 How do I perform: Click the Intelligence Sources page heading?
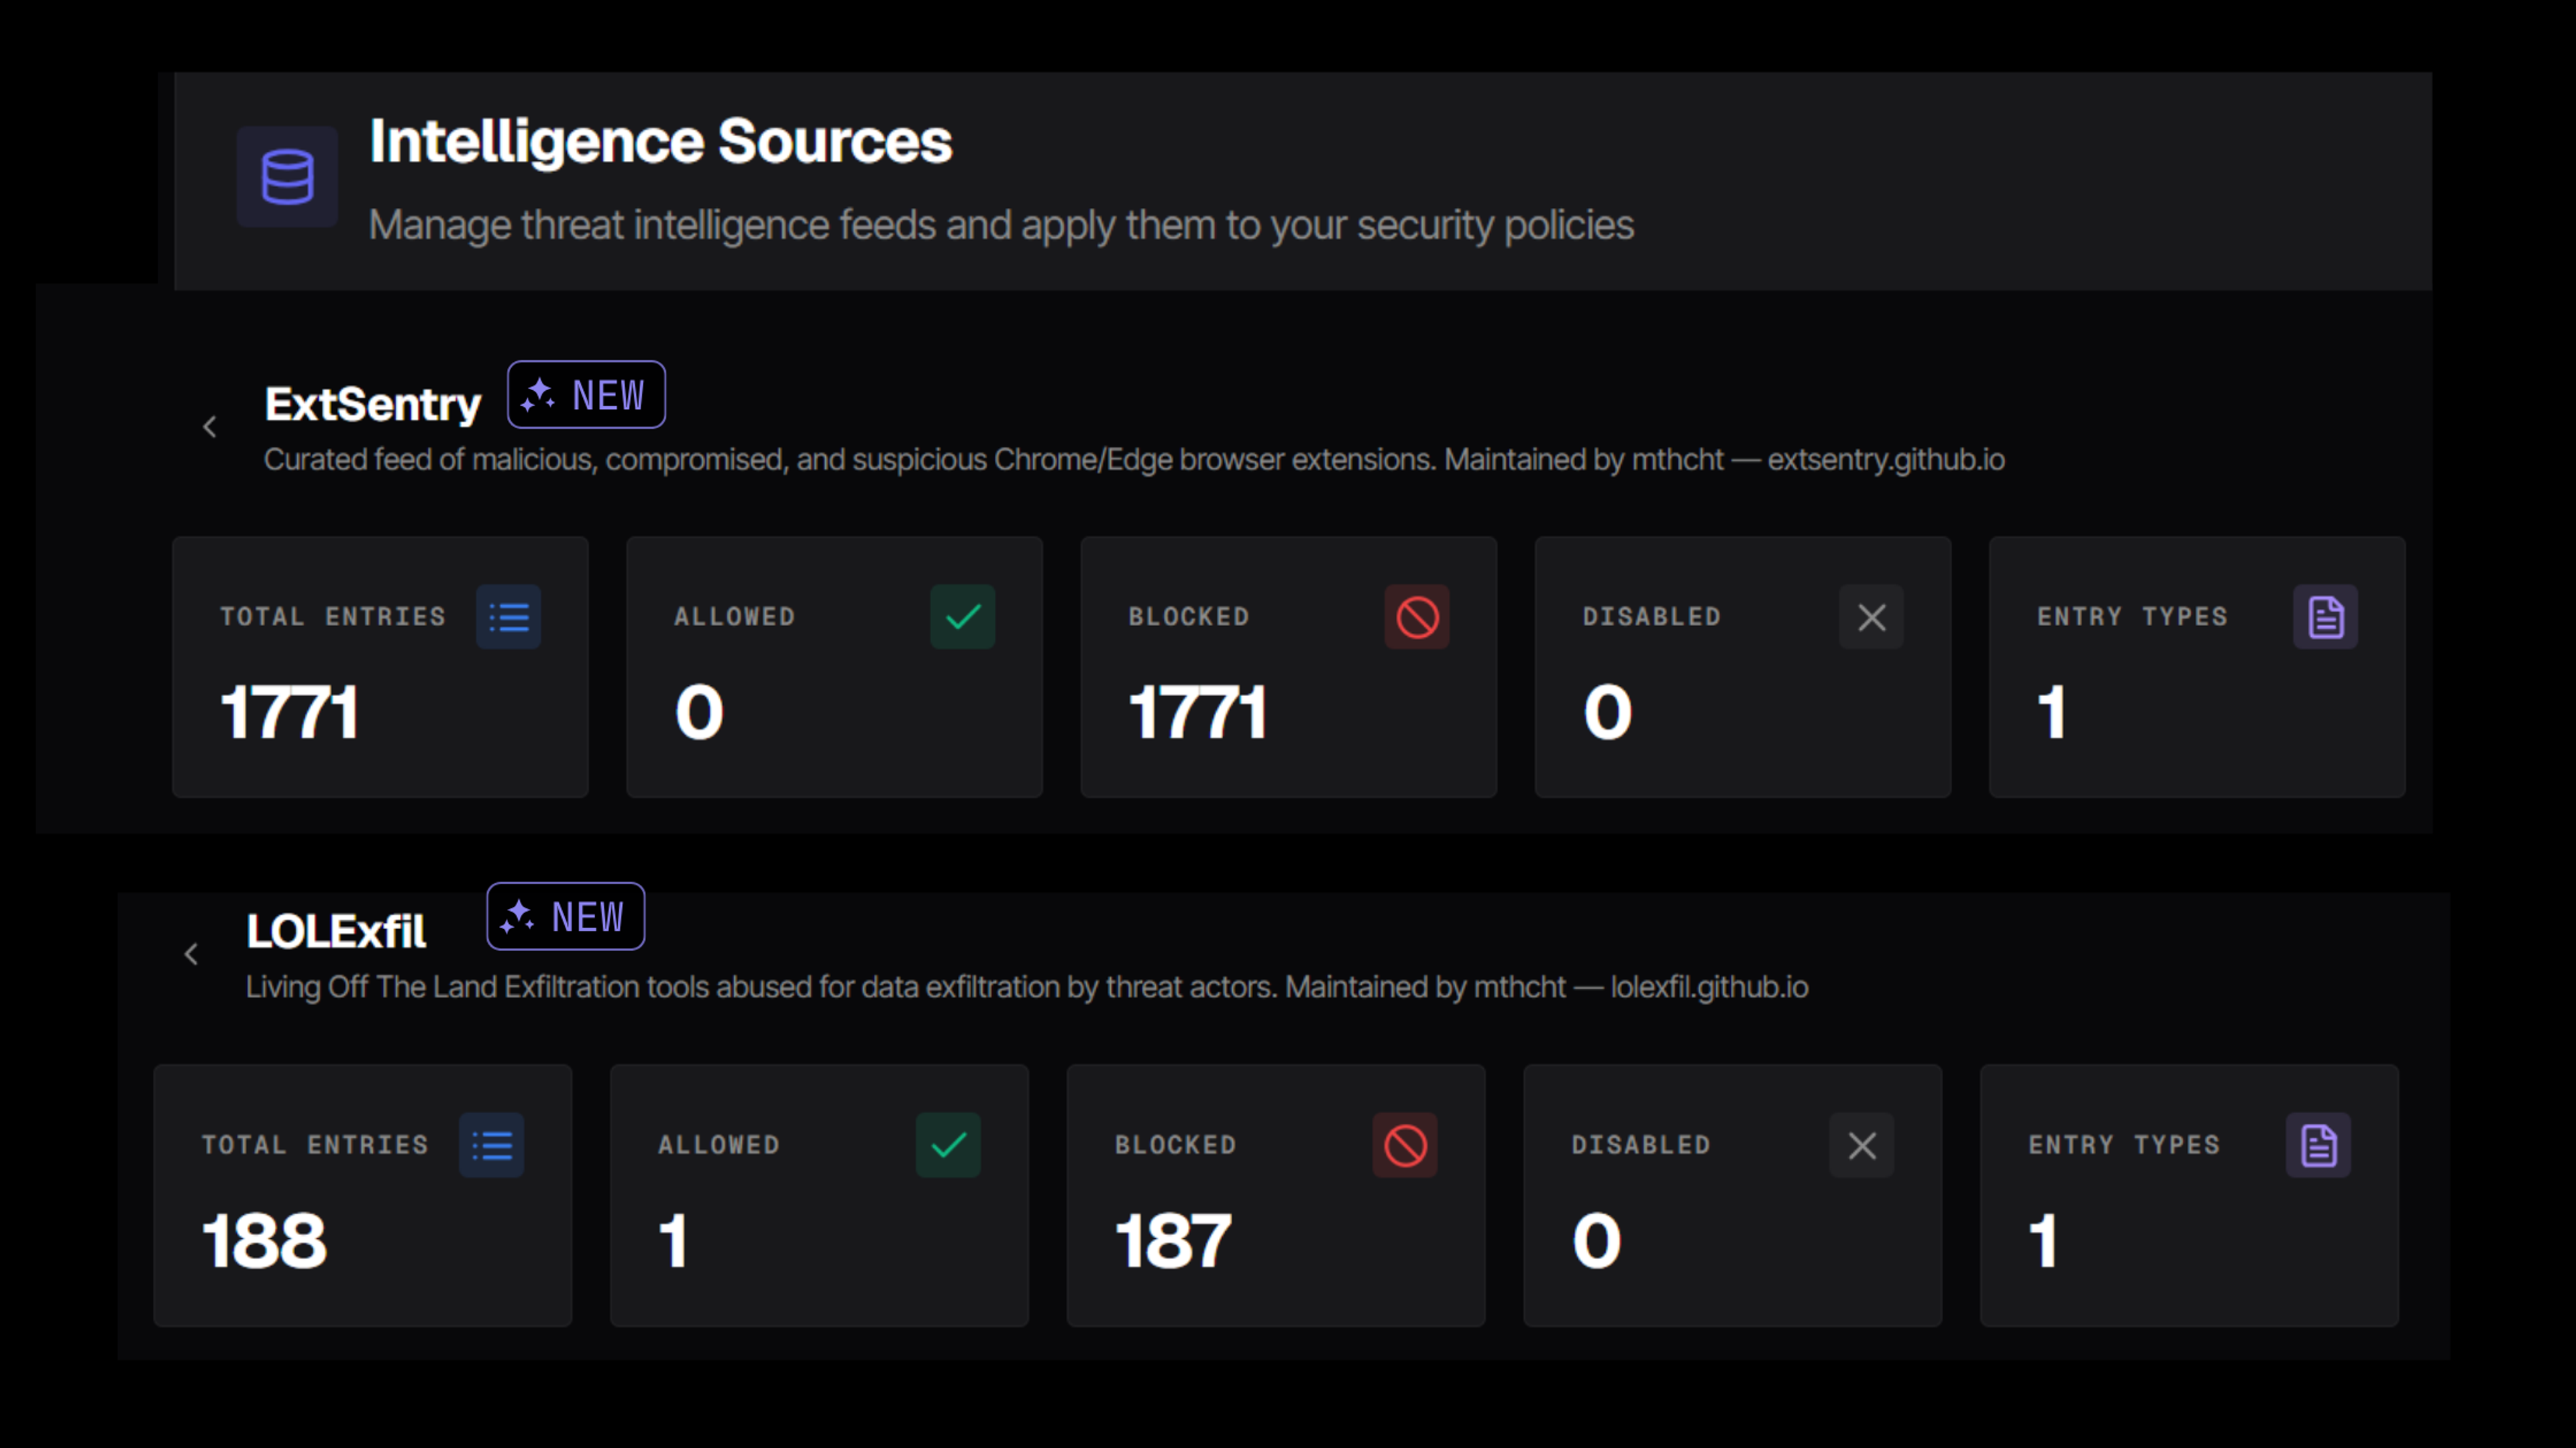click(x=661, y=142)
